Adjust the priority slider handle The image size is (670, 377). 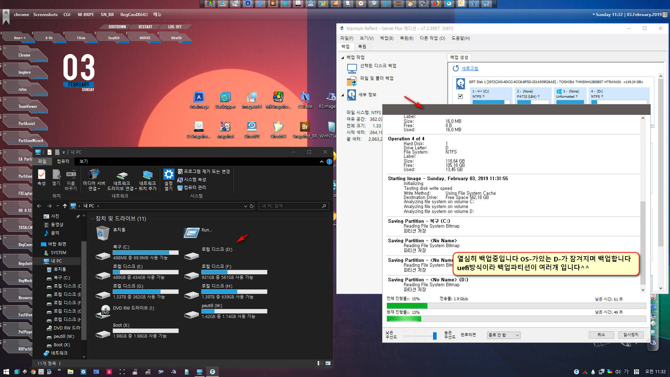(x=434, y=336)
